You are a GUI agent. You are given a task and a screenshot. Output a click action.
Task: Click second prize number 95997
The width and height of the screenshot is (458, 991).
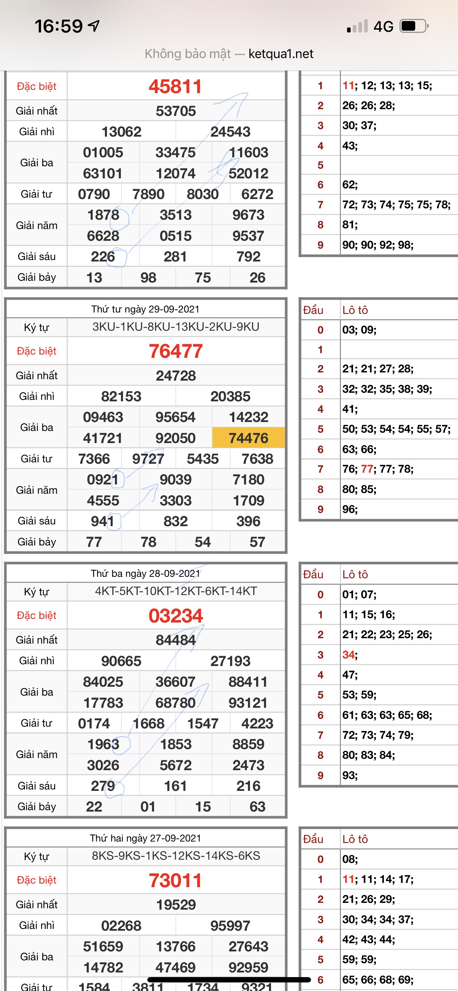point(230,926)
